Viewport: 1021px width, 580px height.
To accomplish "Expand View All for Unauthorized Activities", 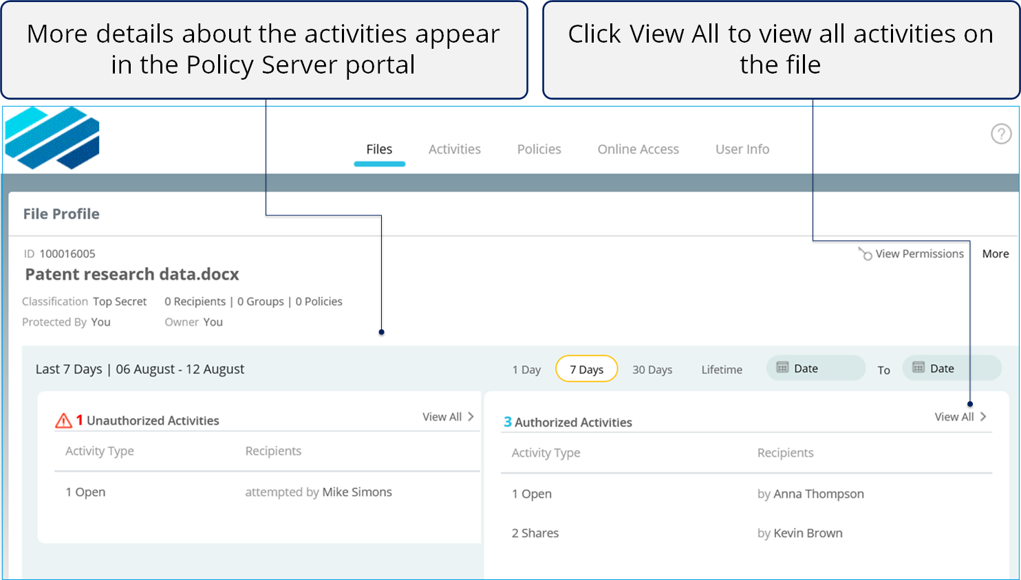I will tap(448, 416).
